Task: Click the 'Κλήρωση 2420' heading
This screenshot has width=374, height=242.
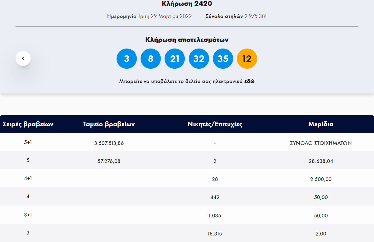Action: pyautogui.click(x=187, y=4)
